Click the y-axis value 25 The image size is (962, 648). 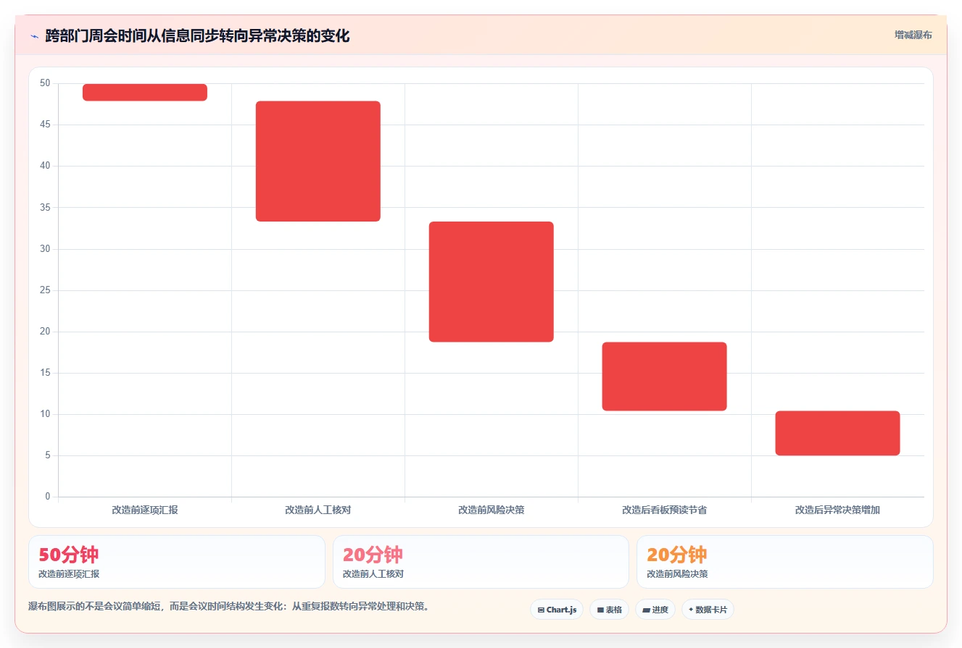click(45, 290)
